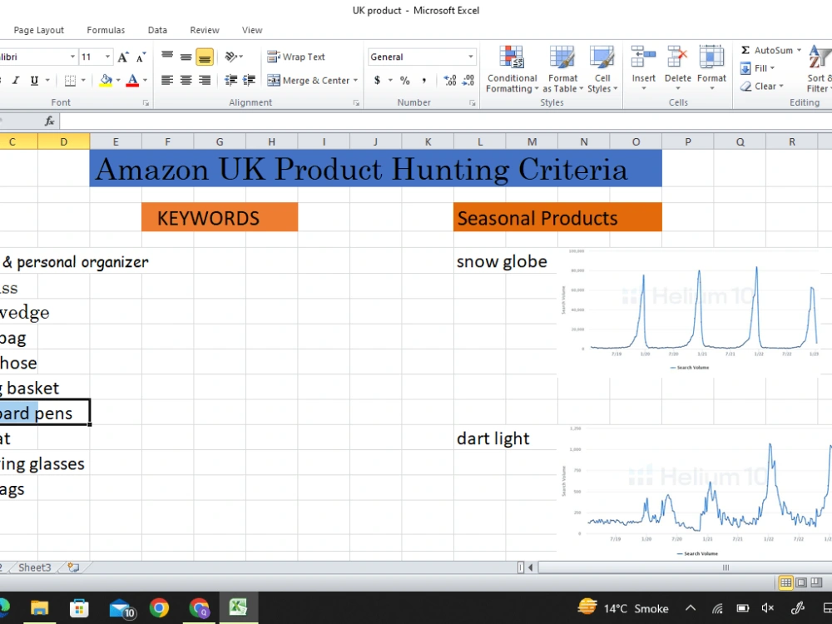Open Cell Styles gallery
The width and height of the screenshot is (832, 624).
[x=602, y=70]
